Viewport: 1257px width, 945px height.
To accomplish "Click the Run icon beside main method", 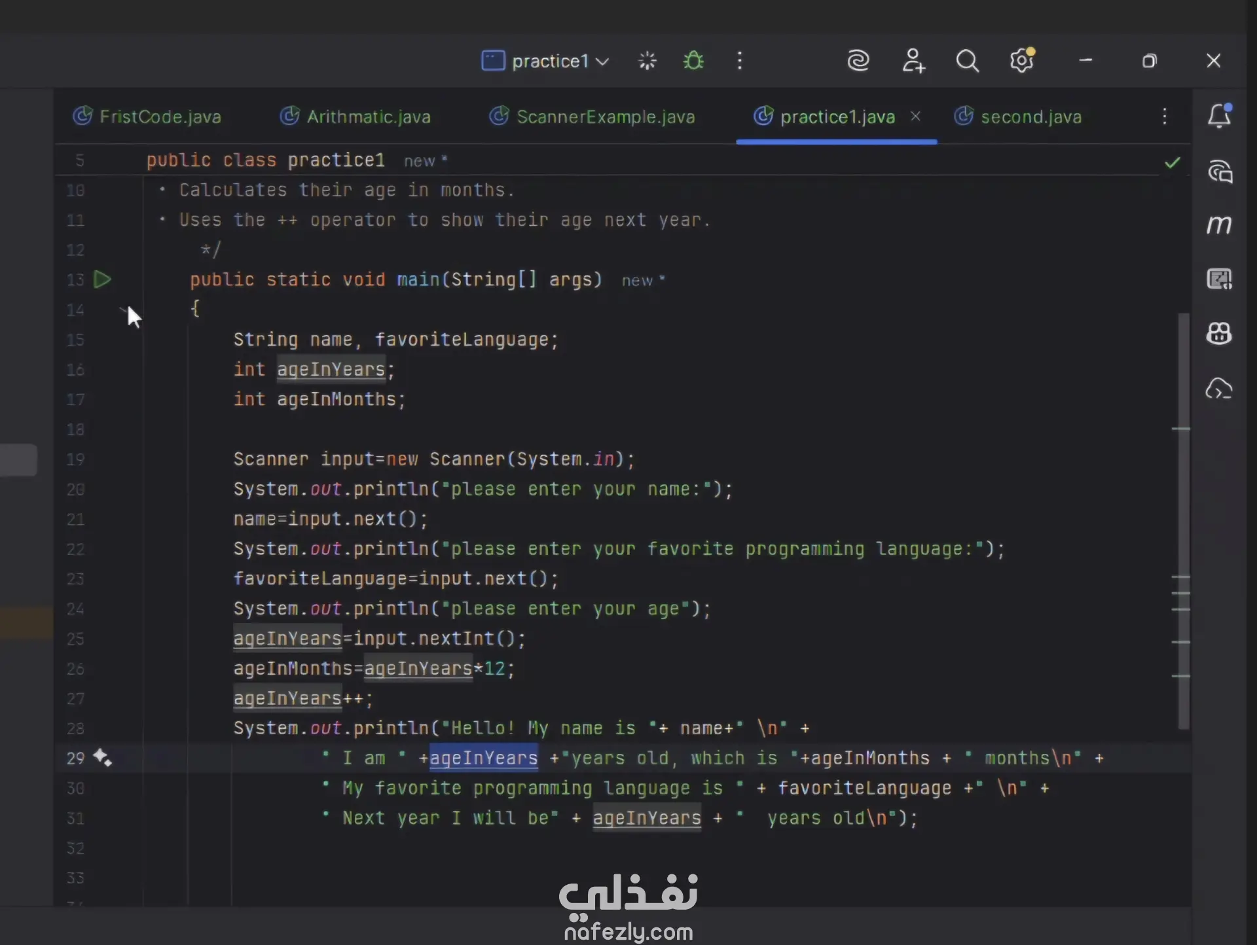I will [102, 280].
